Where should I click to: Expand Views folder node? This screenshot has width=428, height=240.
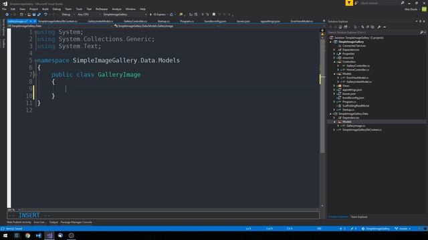pos(334,86)
